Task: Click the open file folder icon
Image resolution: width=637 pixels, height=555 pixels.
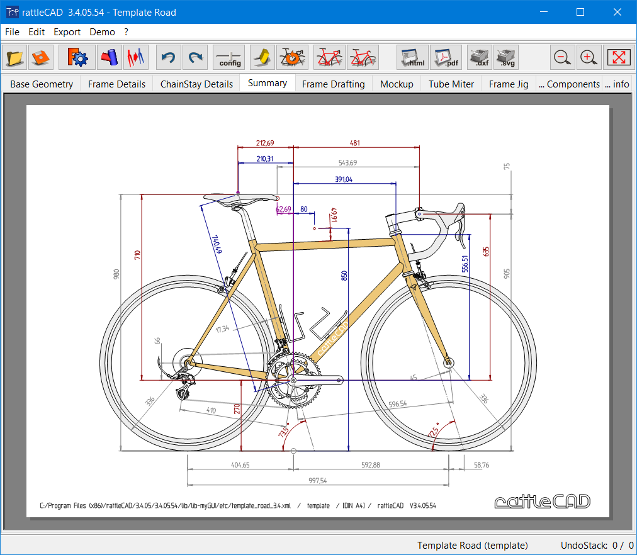Action: tap(15, 57)
